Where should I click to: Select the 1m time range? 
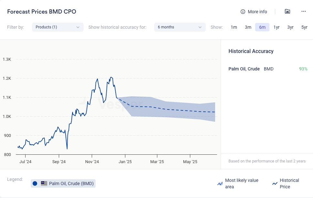click(x=234, y=27)
